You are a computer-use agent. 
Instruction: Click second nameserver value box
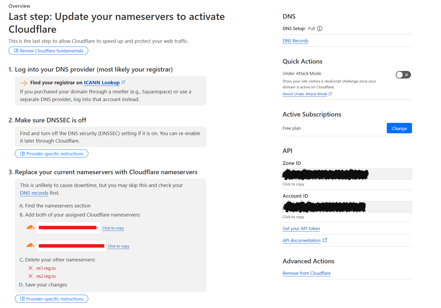click(x=71, y=246)
